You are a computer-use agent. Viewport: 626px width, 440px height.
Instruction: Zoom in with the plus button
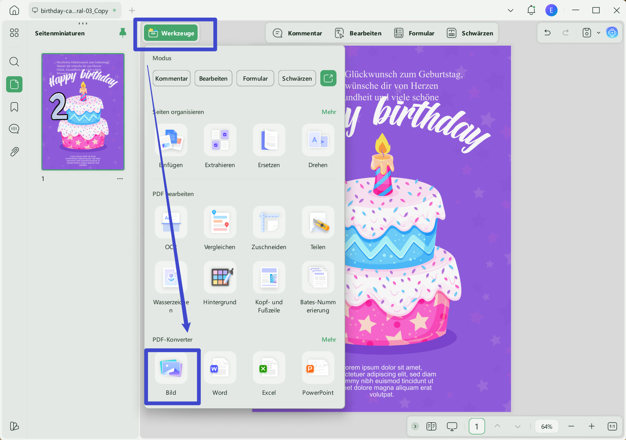592,426
